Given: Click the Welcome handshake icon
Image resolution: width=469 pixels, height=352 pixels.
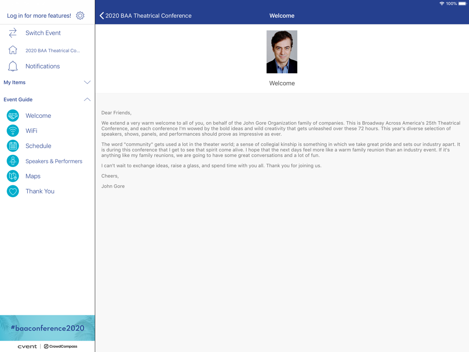Looking at the screenshot, I should 13,115.
